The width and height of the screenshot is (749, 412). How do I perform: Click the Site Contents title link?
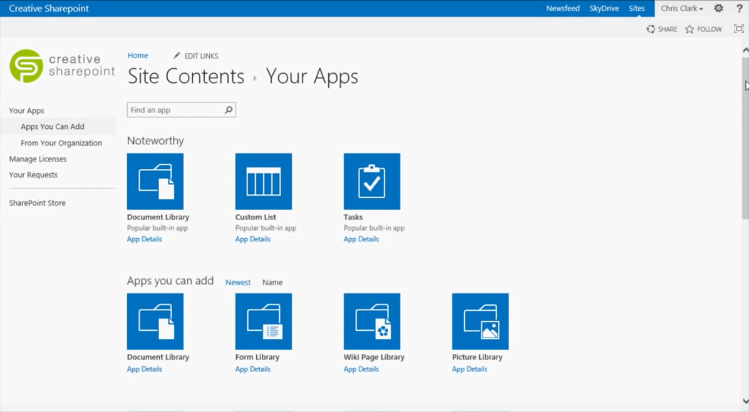[x=186, y=76]
